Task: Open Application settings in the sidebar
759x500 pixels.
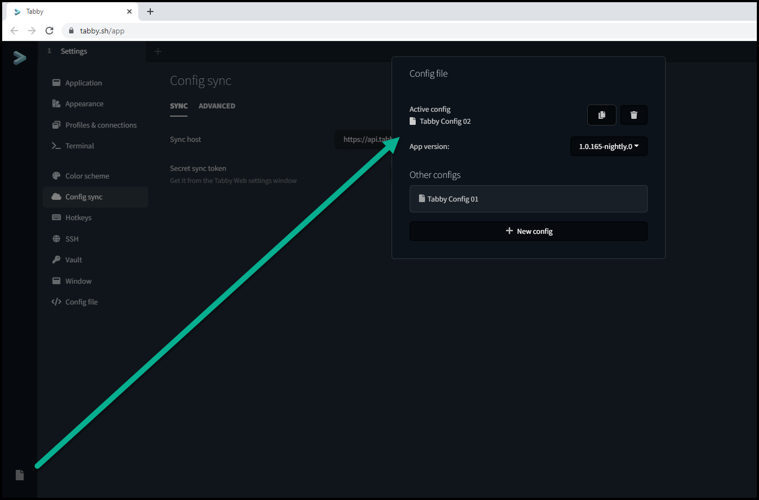Action: coord(83,83)
